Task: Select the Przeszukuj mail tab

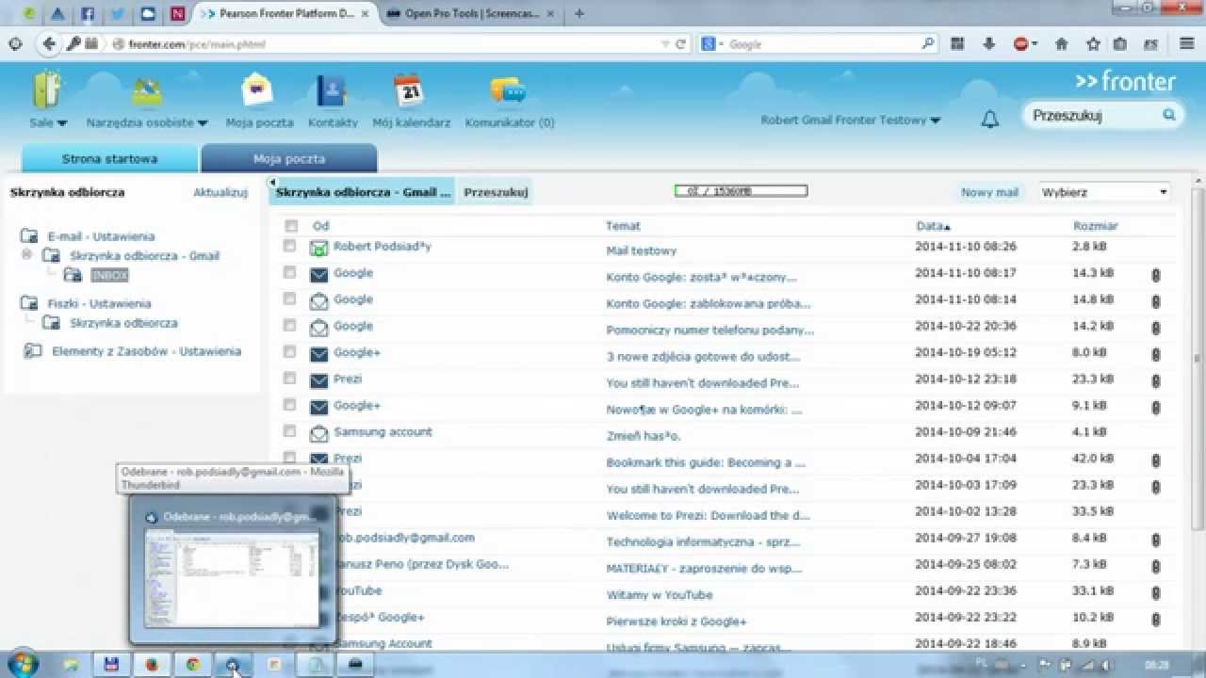Action: [496, 192]
